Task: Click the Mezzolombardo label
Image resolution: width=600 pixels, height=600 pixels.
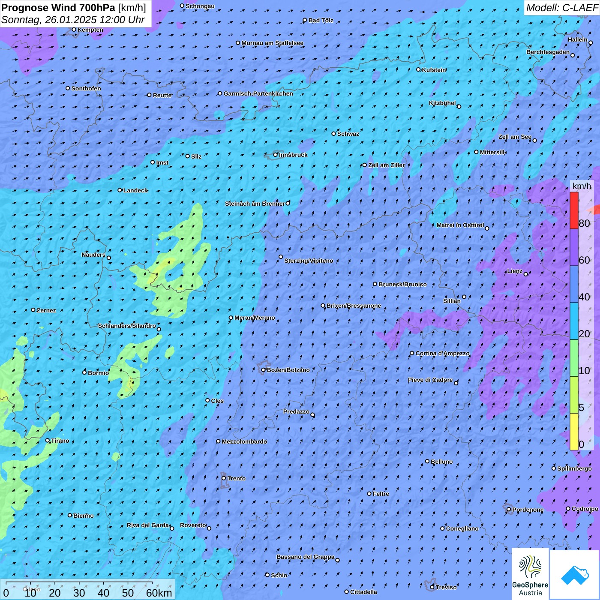Action: coord(244,441)
